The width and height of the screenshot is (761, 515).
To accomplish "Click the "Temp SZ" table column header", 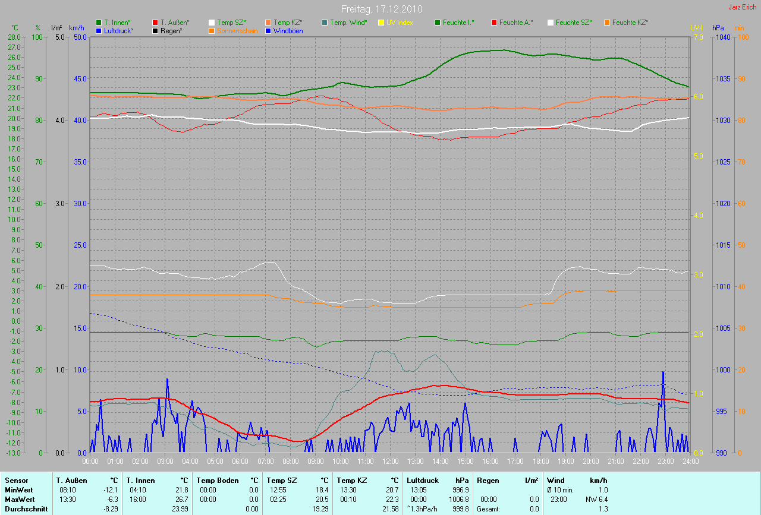I will coord(282,480).
